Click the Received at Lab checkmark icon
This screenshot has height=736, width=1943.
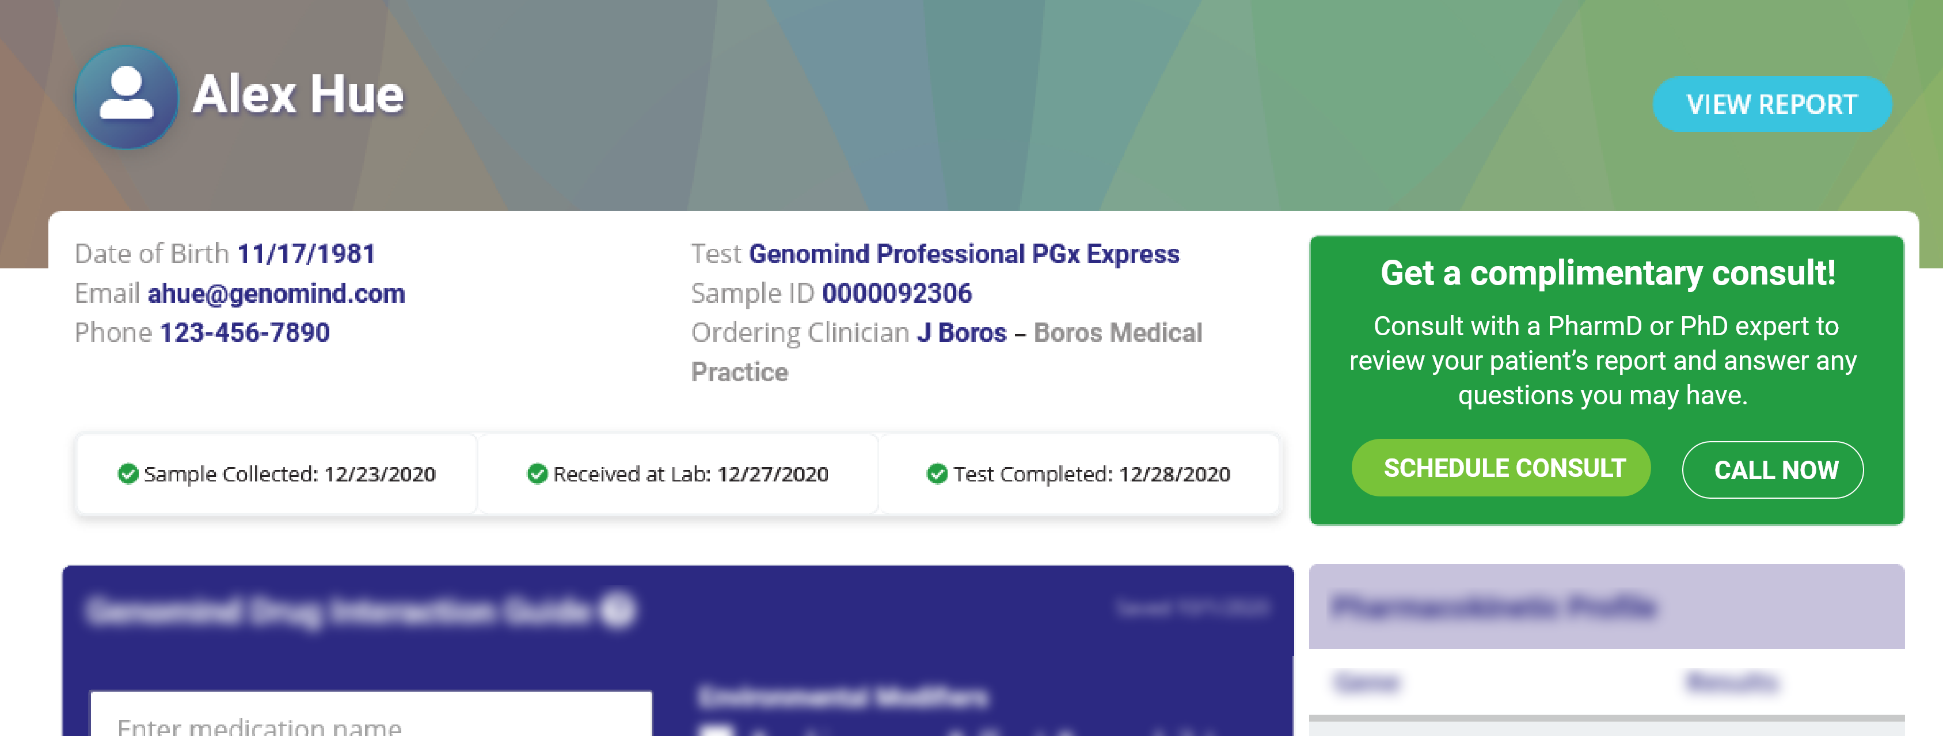(x=537, y=474)
